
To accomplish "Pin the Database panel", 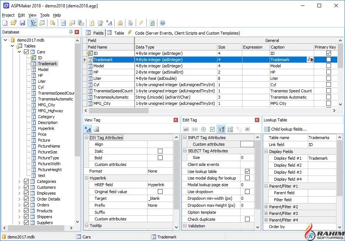I will (x=71, y=32).
